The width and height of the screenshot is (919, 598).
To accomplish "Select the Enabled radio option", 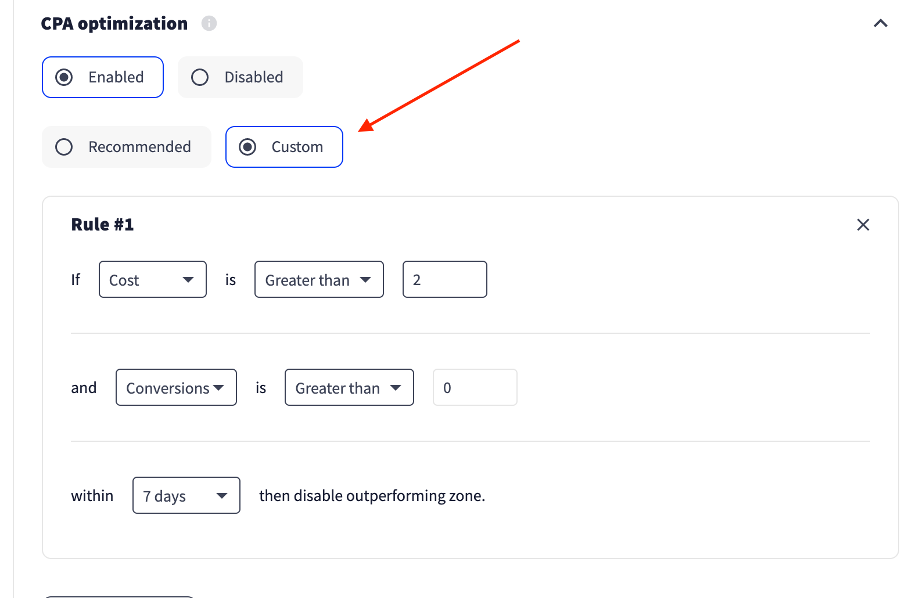I will click(x=103, y=77).
